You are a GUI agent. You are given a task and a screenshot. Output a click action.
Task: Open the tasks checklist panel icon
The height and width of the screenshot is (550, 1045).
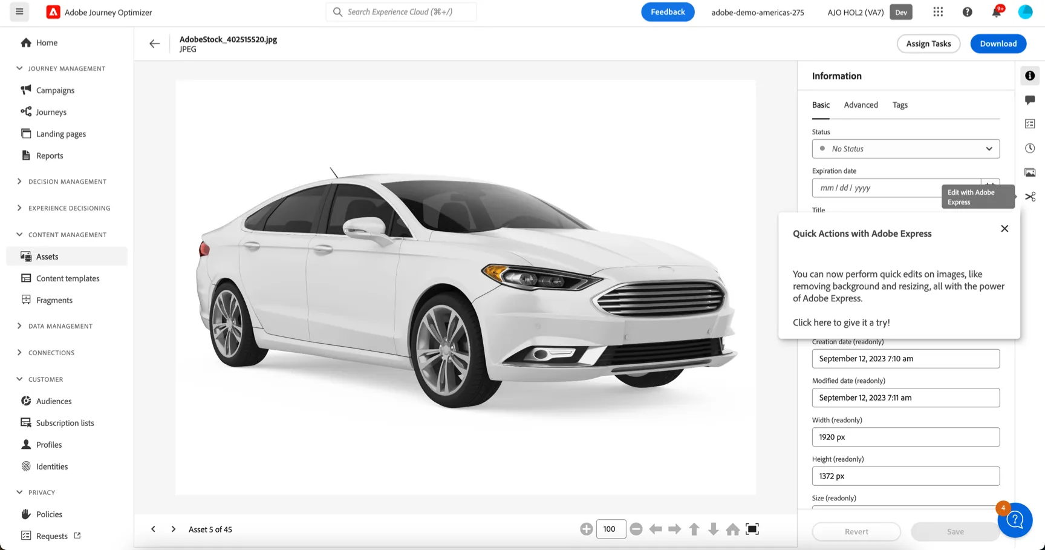tap(1030, 124)
